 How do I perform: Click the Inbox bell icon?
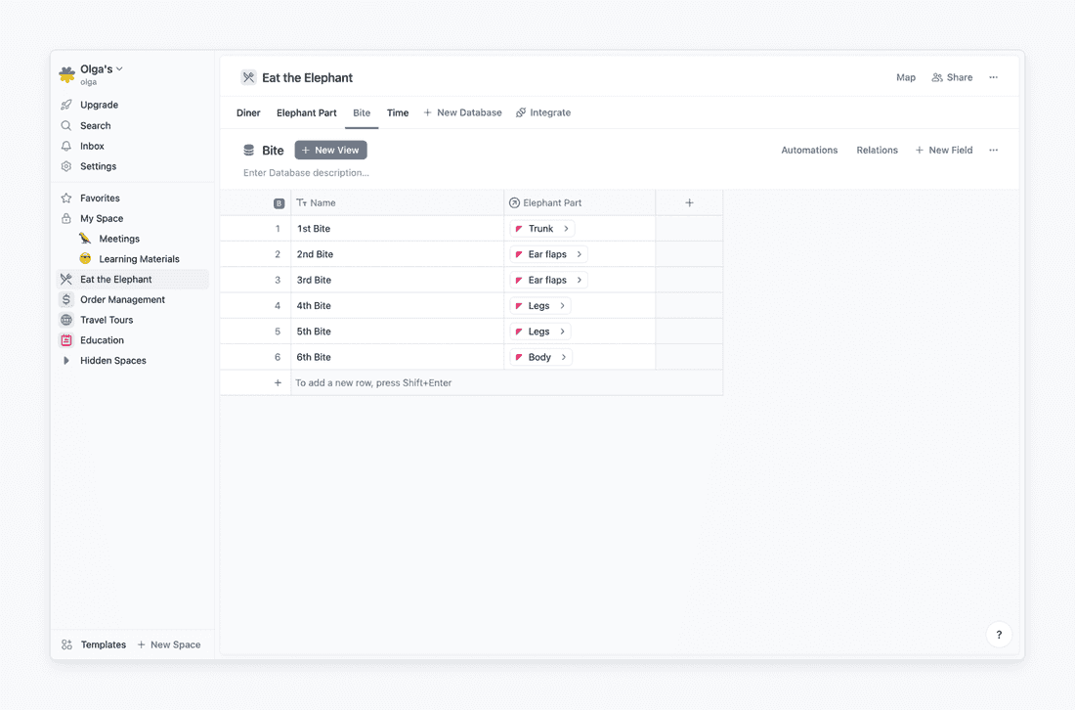click(x=66, y=146)
